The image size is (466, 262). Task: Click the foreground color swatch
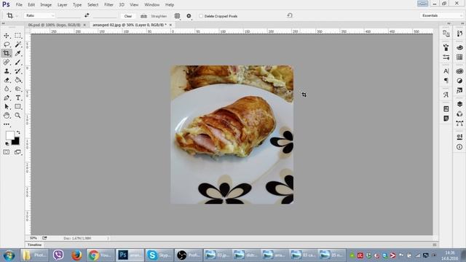(9, 135)
